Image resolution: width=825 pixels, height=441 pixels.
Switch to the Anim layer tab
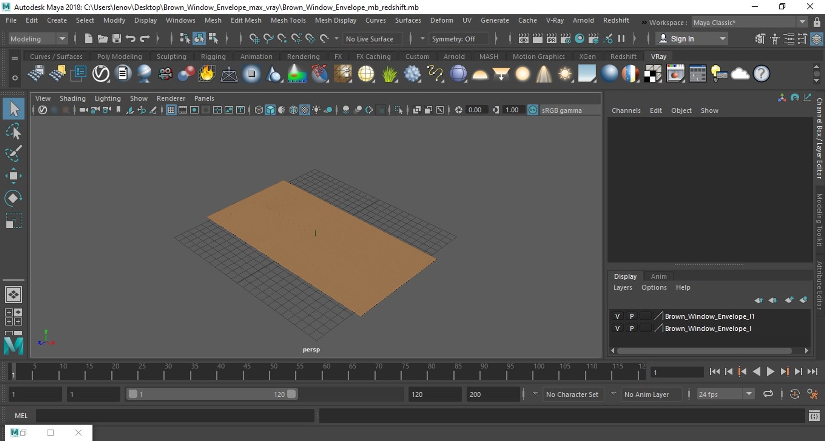point(659,276)
